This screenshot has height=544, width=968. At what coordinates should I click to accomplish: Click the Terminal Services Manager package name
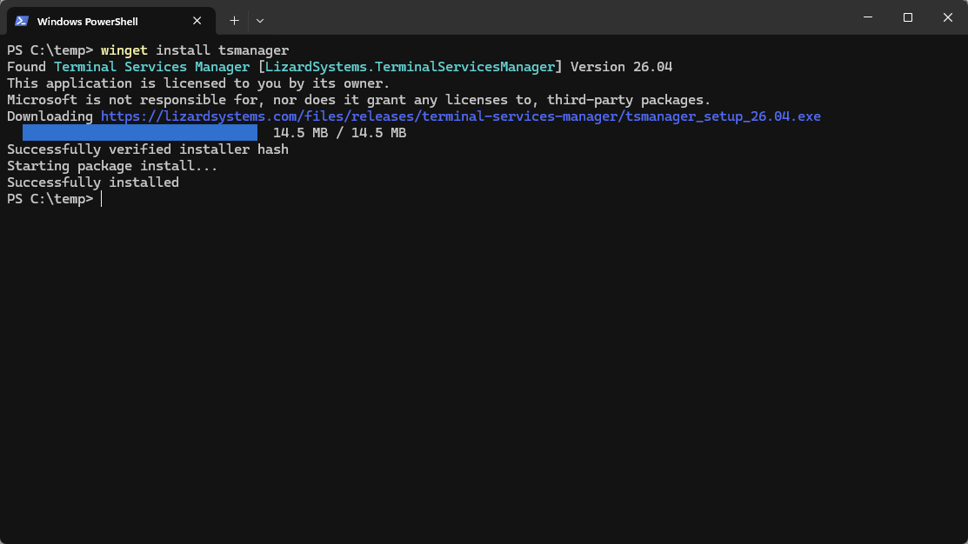(x=151, y=67)
